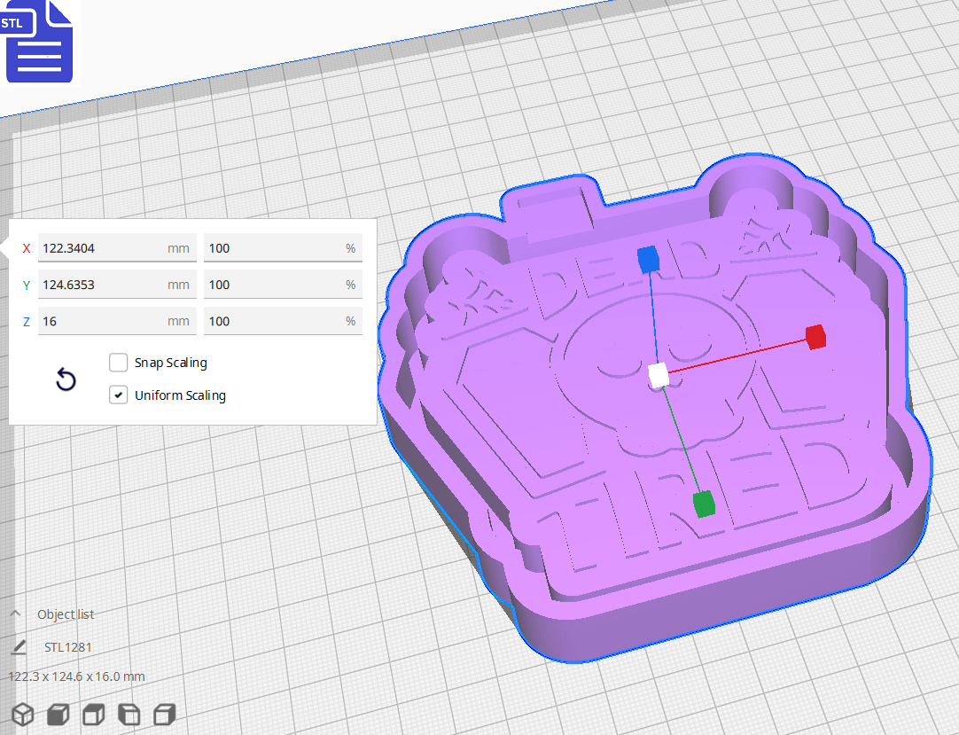959x735 pixels.
Task: Switch to the top view icon
Action: 93,714
